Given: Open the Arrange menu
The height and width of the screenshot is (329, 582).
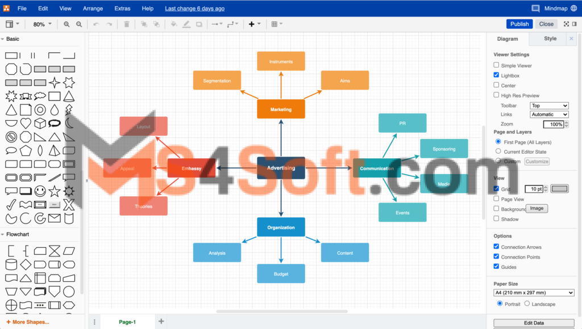Looking at the screenshot, I should [x=93, y=9].
